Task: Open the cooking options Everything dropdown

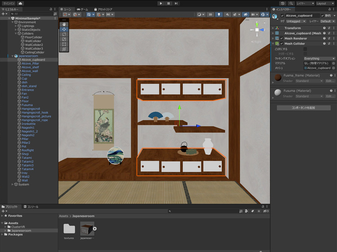Action: (319, 58)
